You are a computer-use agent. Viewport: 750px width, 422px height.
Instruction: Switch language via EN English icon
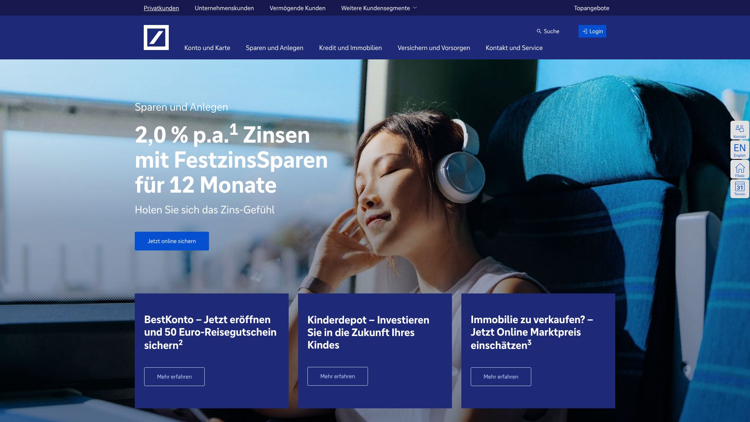739,150
